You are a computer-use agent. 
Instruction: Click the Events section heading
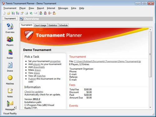(x=74, y=106)
